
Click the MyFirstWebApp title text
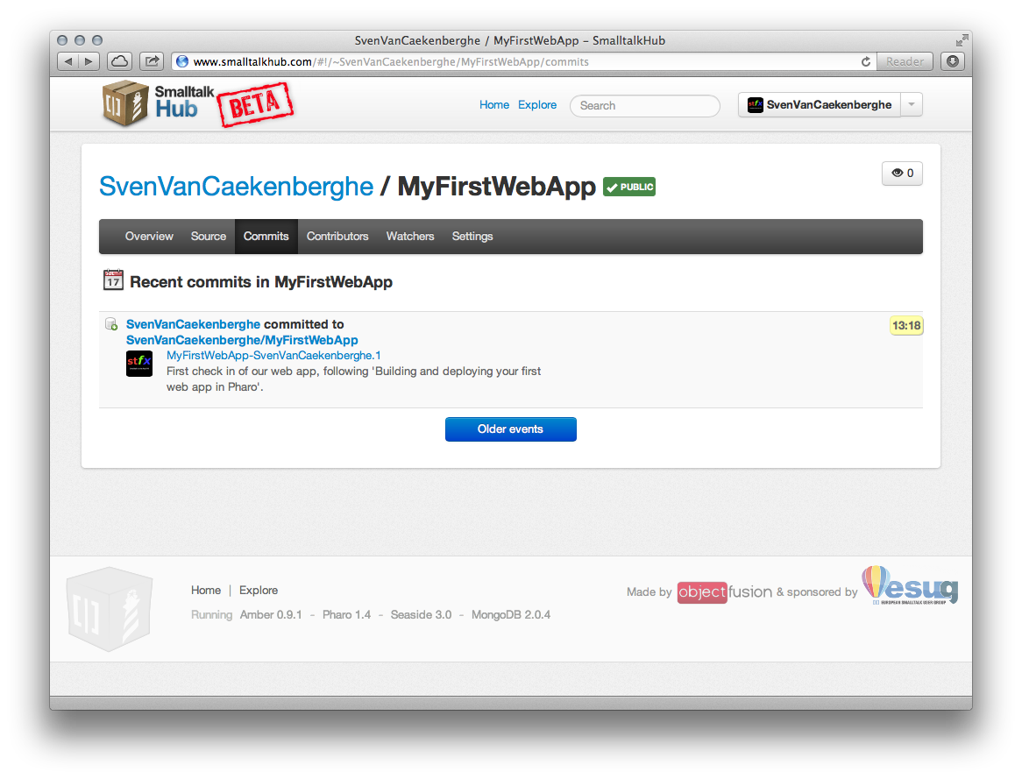pyautogui.click(x=497, y=188)
